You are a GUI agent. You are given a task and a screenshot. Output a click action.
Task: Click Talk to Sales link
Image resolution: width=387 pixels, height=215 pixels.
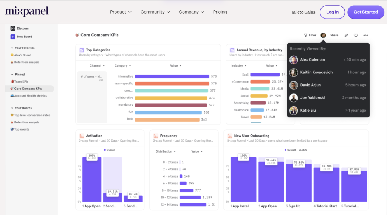click(303, 12)
